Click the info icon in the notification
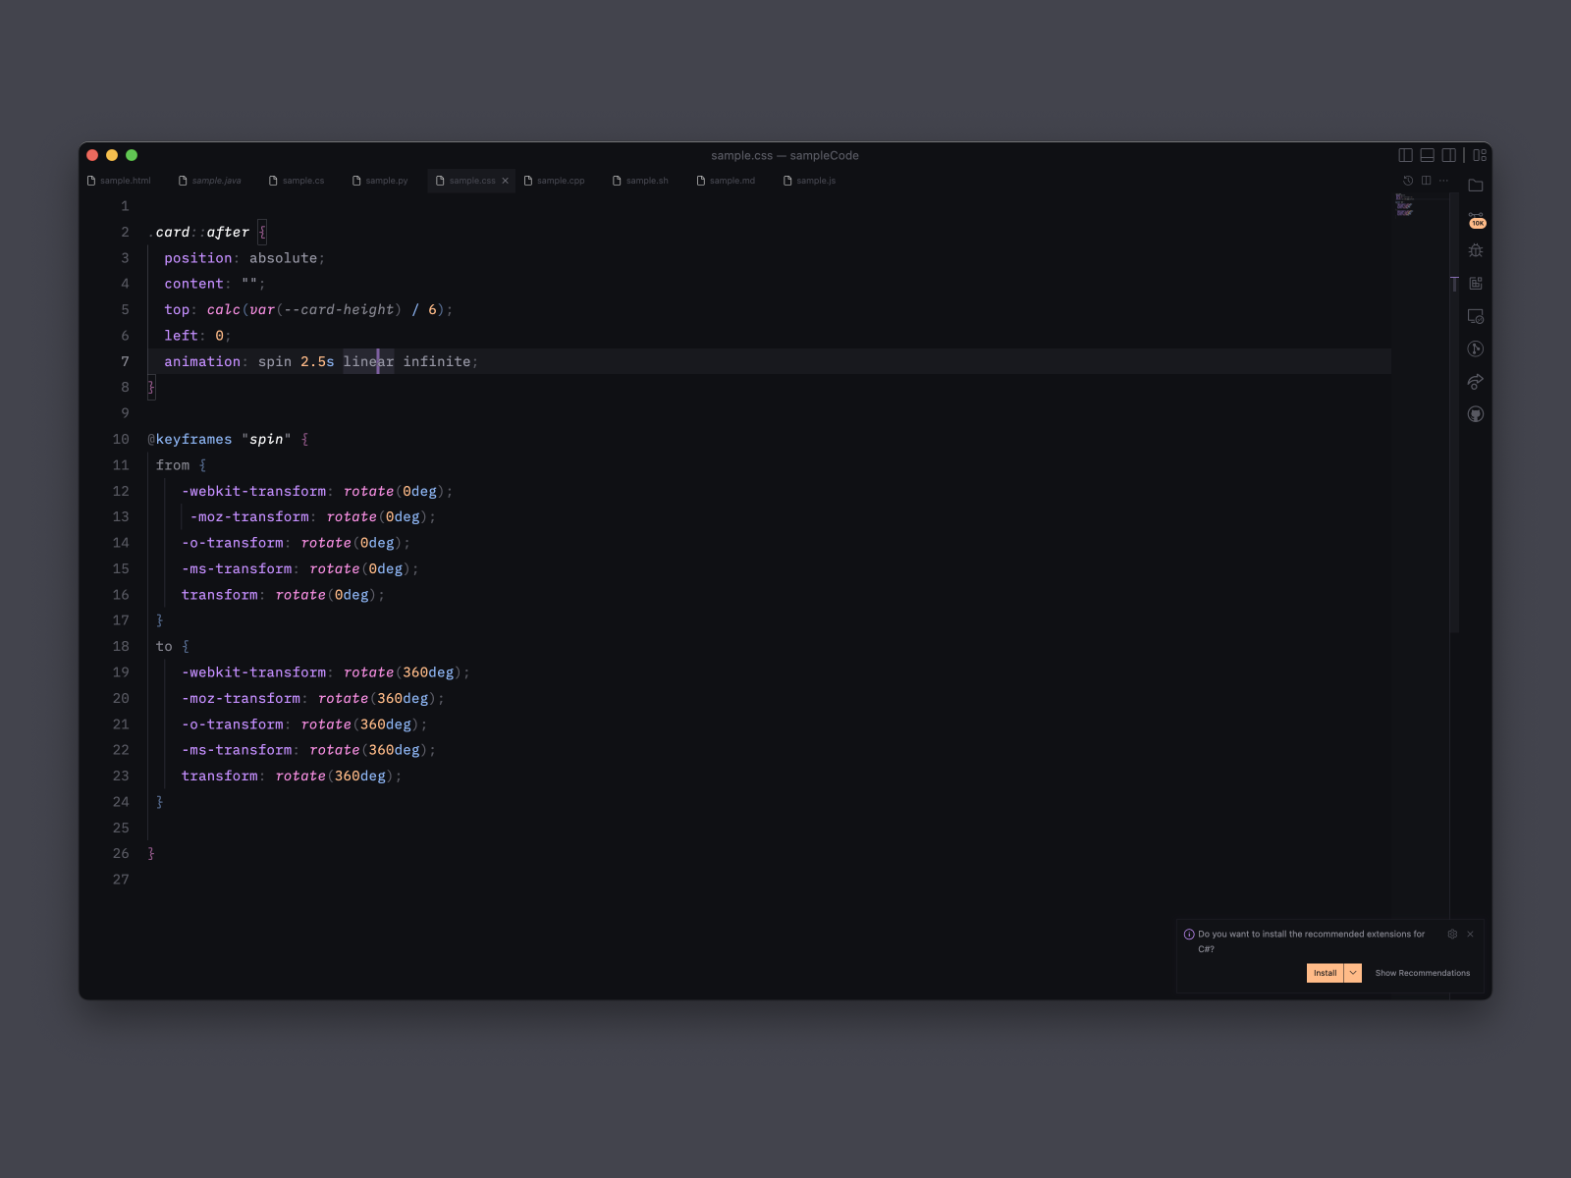Image resolution: width=1571 pixels, height=1178 pixels. tap(1189, 935)
